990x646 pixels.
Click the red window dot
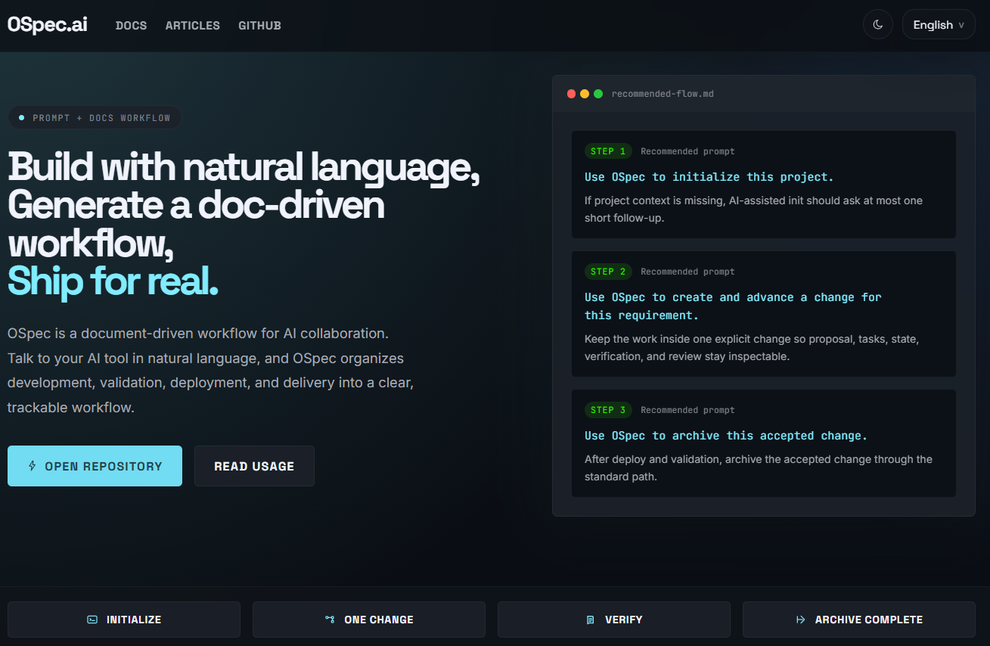click(x=572, y=94)
